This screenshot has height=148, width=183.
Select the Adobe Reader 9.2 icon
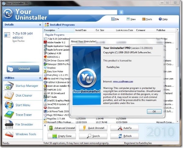coord(45,42)
